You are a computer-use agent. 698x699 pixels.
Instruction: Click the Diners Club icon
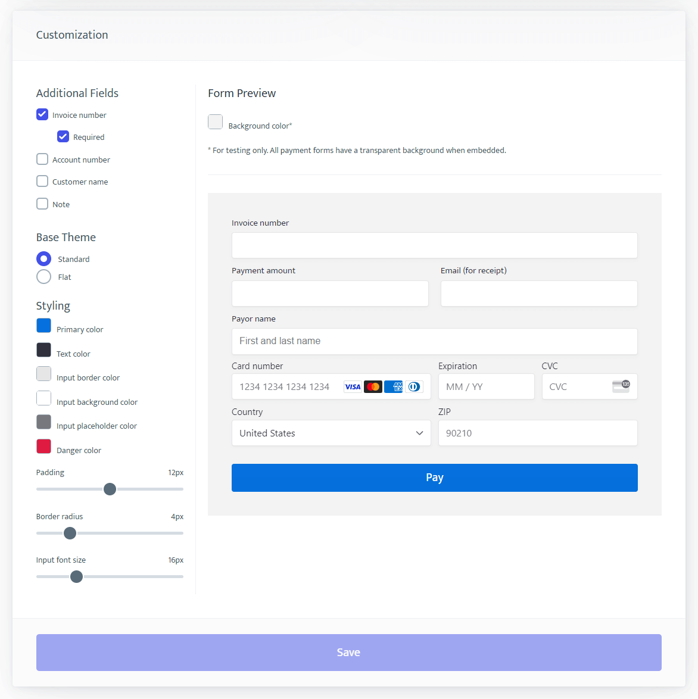[414, 386]
